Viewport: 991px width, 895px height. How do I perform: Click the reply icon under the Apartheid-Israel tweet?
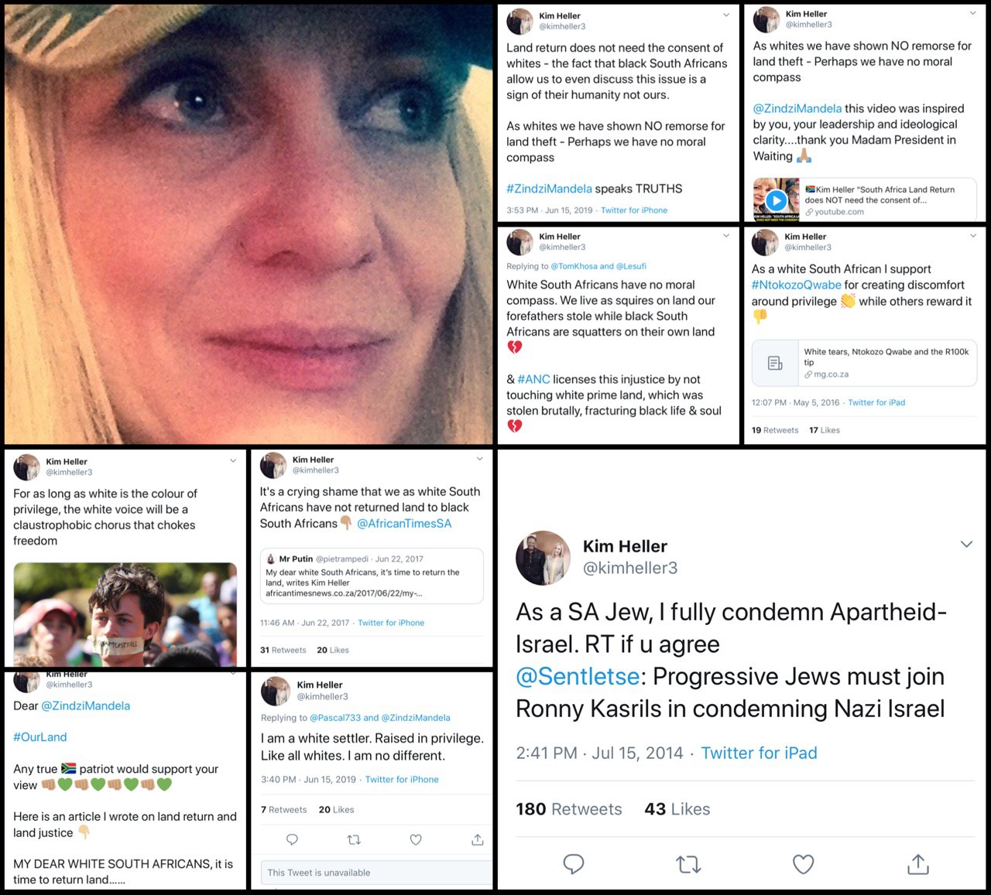[x=573, y=863]
